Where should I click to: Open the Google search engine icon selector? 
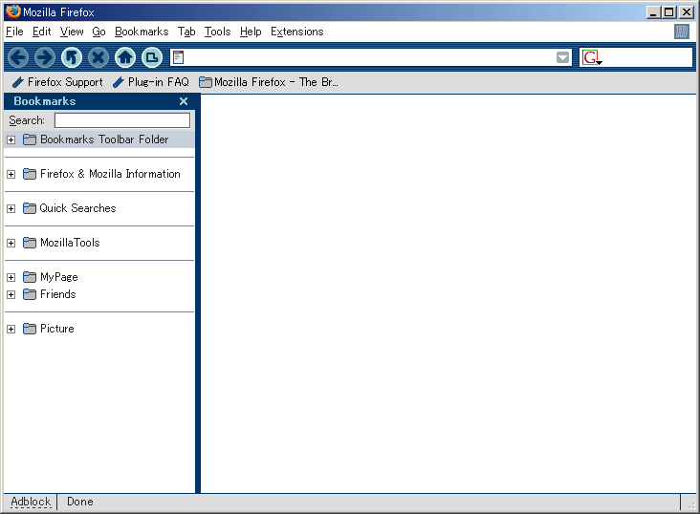click(592, 57)
